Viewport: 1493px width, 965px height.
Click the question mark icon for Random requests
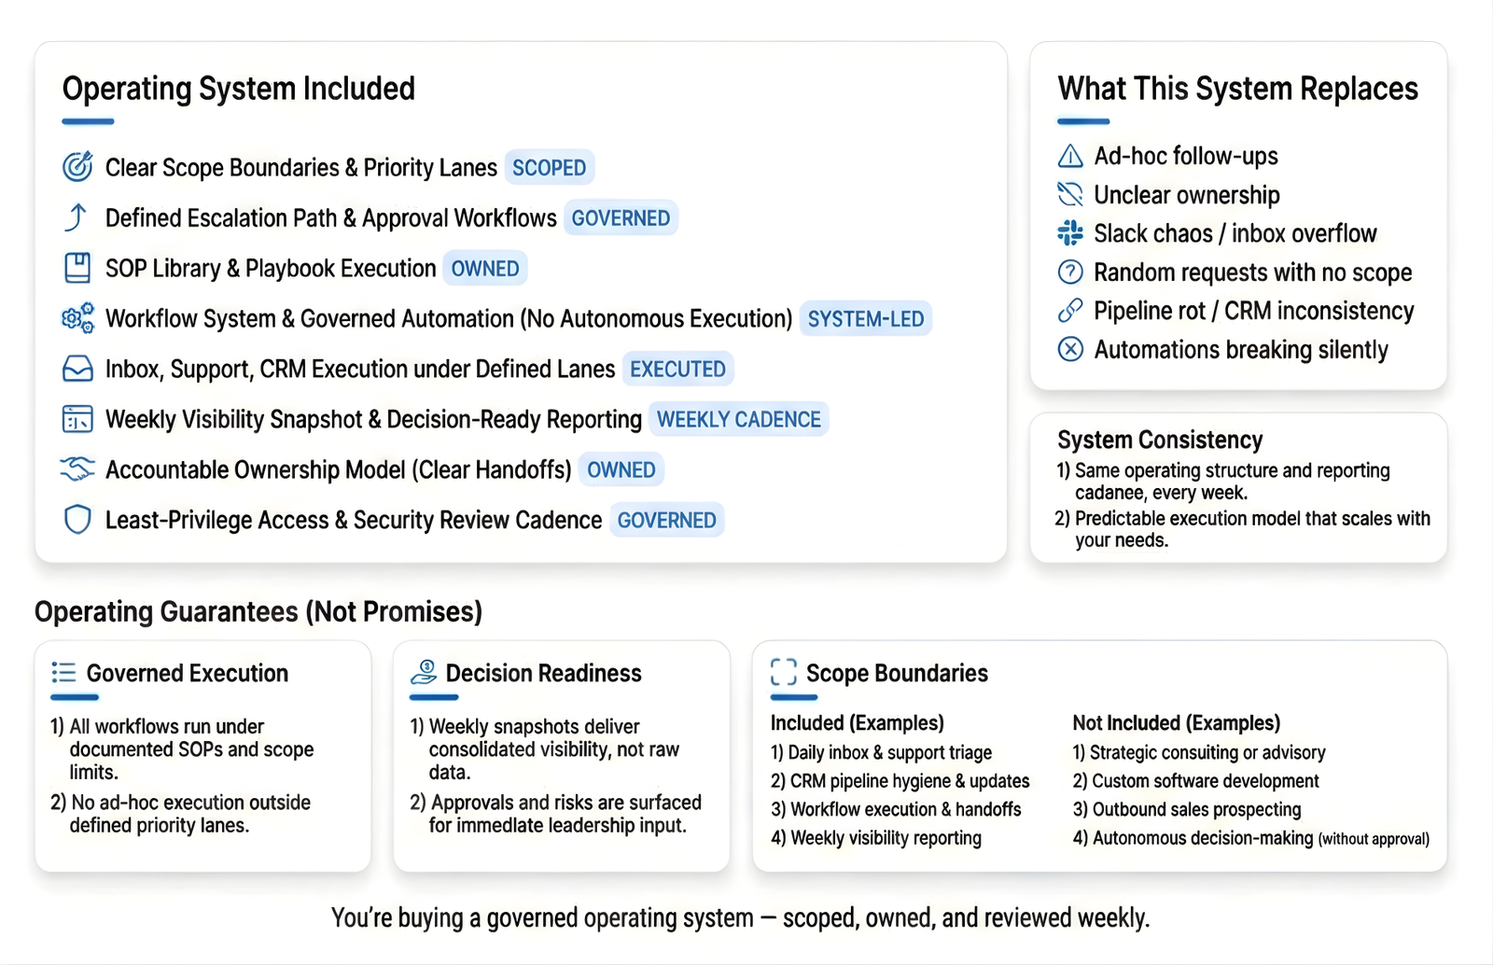coord(1070,272)
